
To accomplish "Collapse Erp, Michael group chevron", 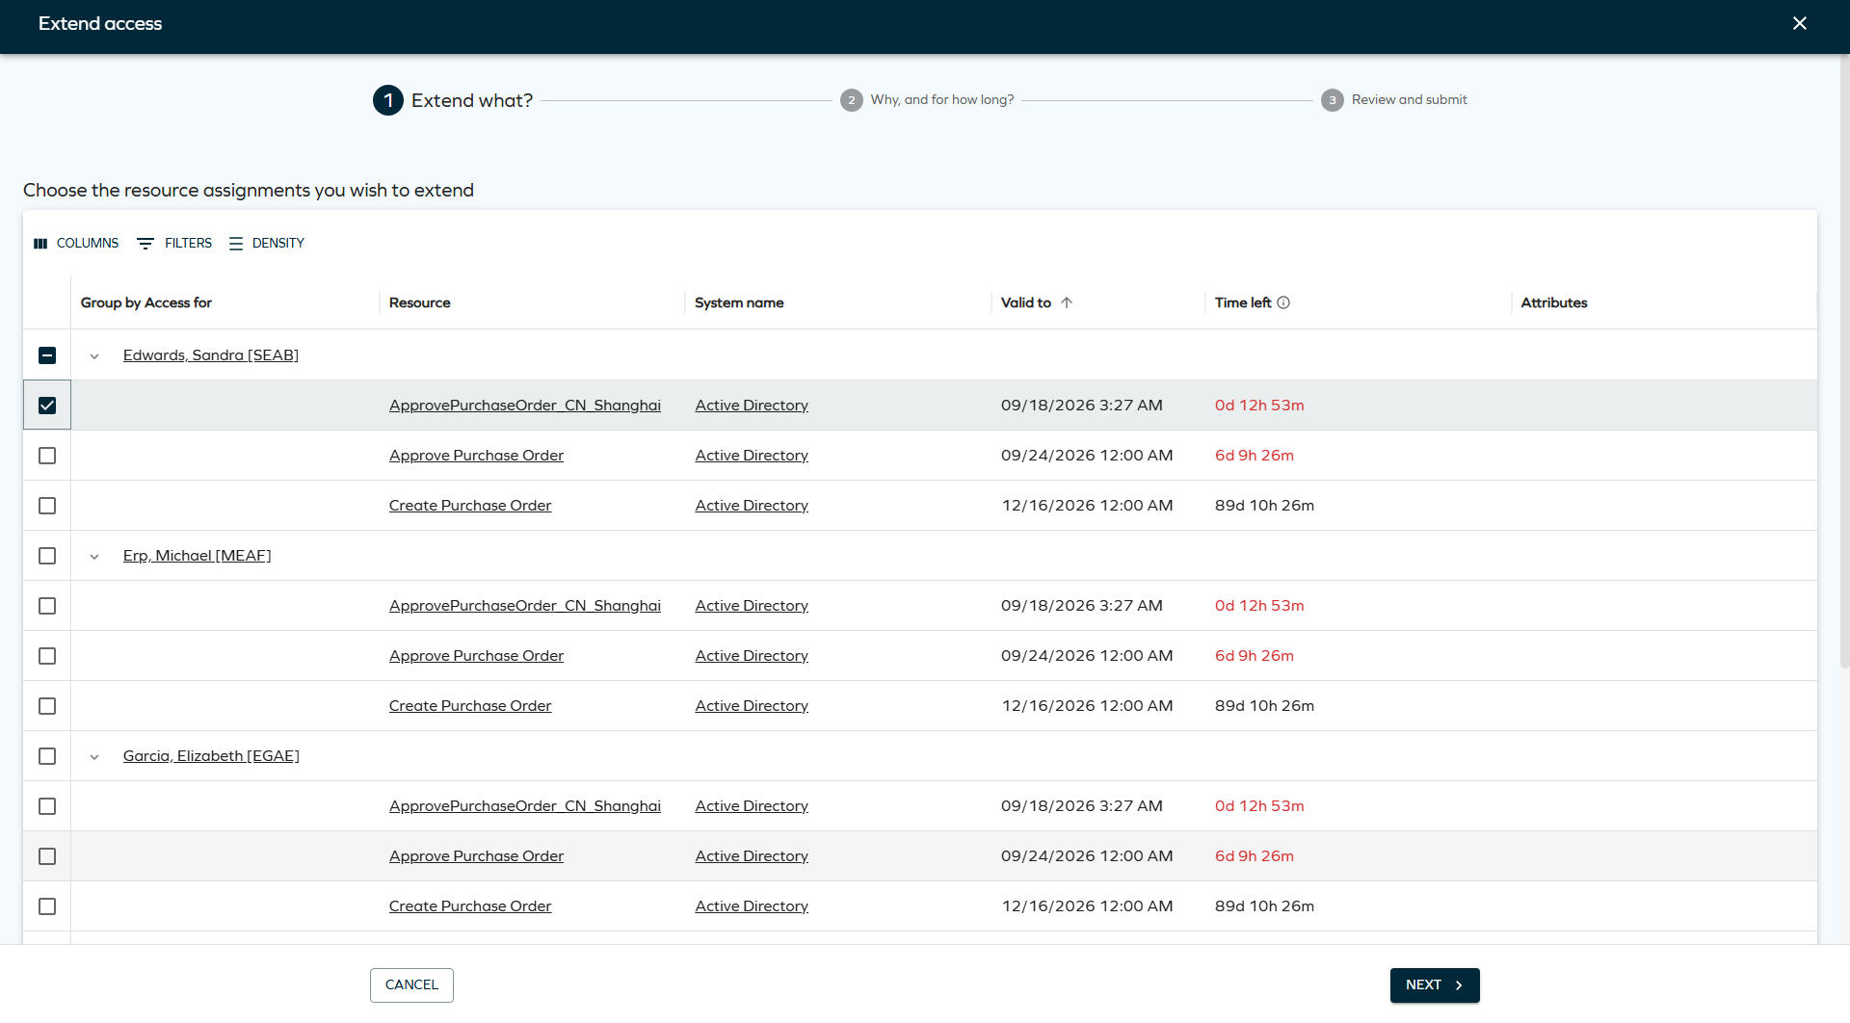I will pos(94,557).
